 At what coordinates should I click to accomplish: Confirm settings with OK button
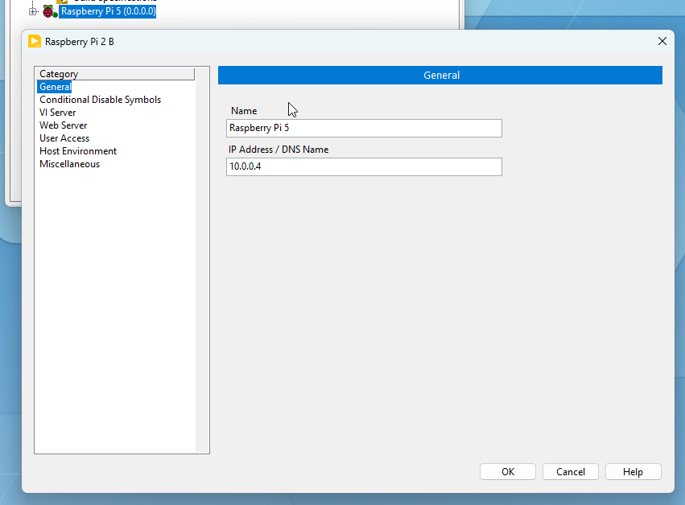click(x=508, y=472)
